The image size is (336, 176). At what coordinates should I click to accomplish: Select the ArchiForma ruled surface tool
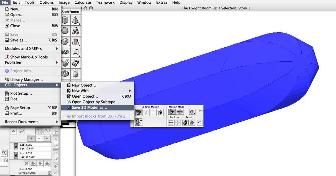pos(75,52)
